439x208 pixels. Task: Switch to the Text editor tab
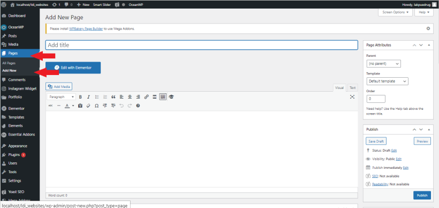(x=352, y=88)
